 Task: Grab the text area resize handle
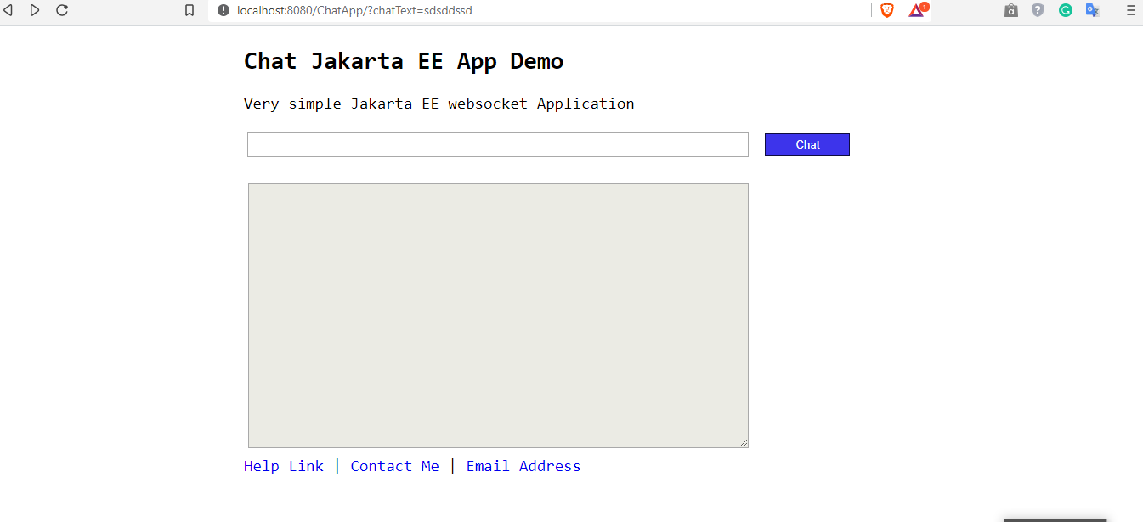pyautogui.click(x=743, y=442)
